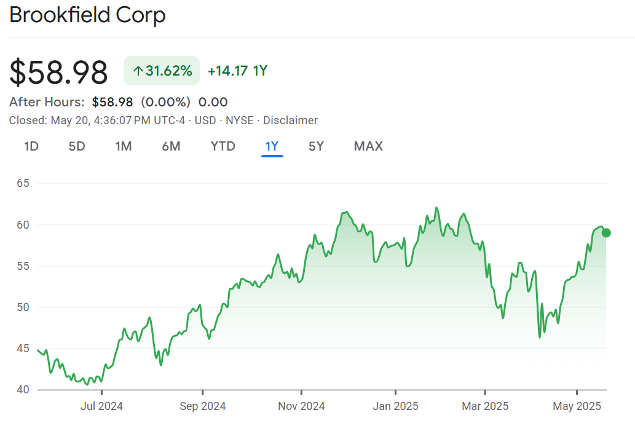Click the Jul 2024 axis label

click(x=102, y=406)
